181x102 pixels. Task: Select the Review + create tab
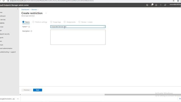click(x=85, y=22)
